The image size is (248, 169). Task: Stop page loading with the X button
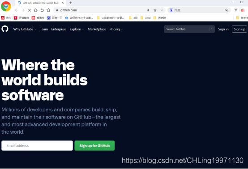tap(30, 10)
